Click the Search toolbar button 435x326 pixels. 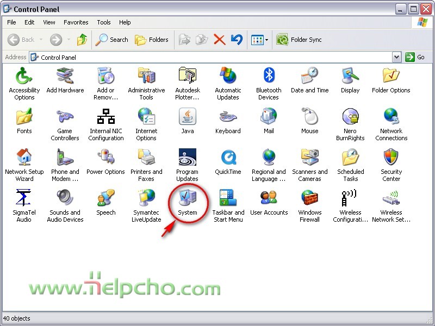pyautogui.click(x=111, y=40)
